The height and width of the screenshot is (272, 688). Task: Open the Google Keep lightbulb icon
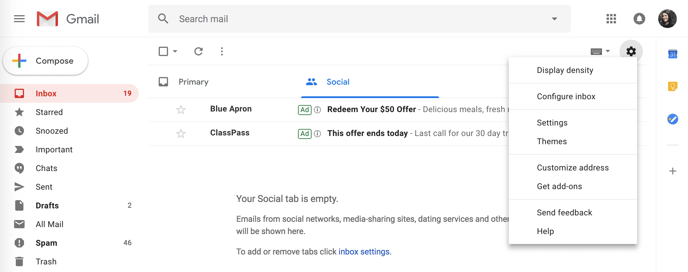[x=672, y=86]
